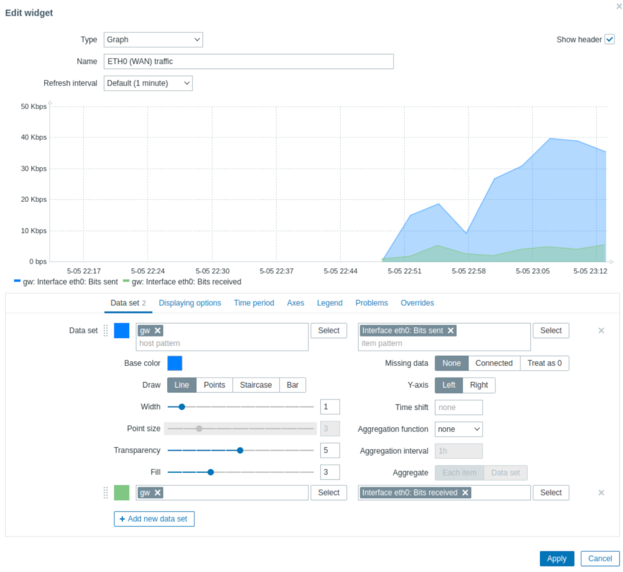The height and width of the screenshot is (572, 623).
Task: Switch to the Time period tab
Action: pos(254,303)
